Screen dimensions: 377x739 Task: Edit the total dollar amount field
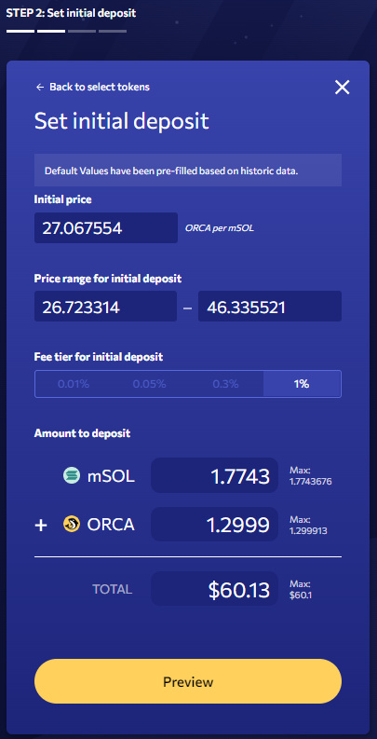point(215,589)
